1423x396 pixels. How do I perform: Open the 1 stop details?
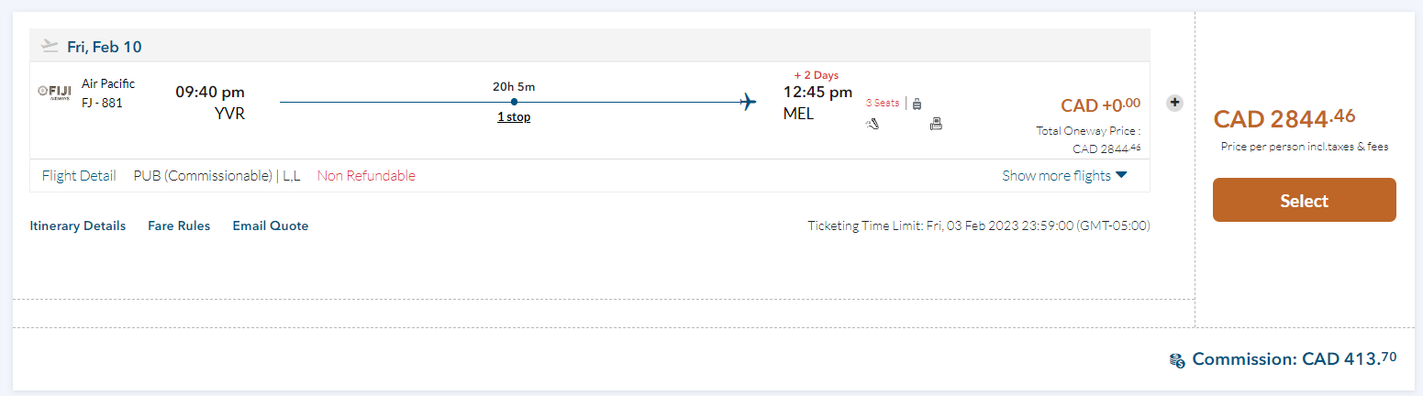coord(514,117)
